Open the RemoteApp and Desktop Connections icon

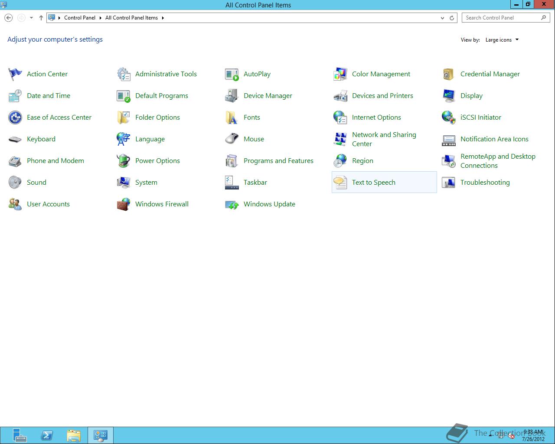(449, 161)
